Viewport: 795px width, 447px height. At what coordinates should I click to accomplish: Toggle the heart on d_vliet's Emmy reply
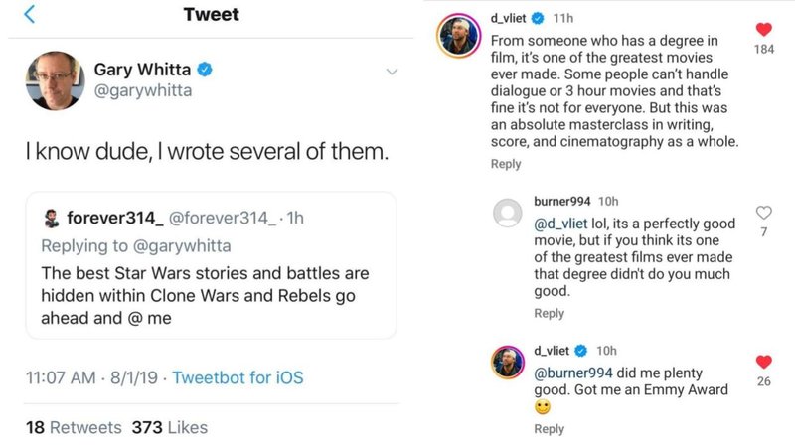tap(764, 362)
